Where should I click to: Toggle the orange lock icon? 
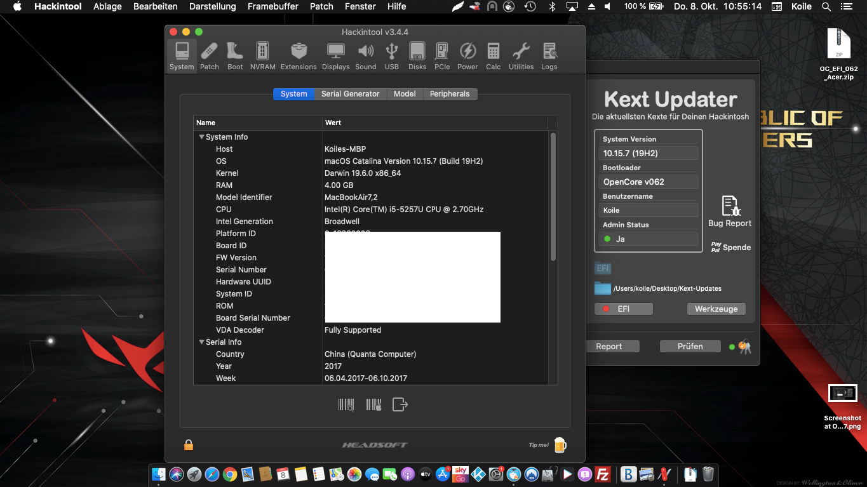(188, 444)
